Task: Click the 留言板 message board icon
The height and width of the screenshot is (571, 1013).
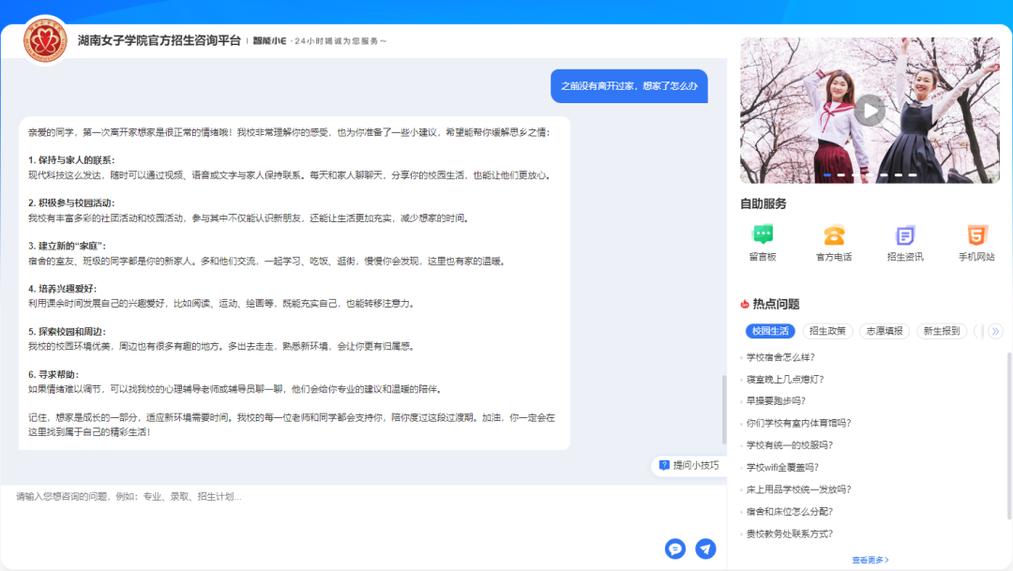Action: [763, 235]
